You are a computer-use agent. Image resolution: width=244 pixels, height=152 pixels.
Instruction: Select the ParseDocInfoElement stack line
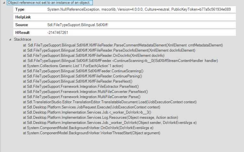click(x=109, y=50)
